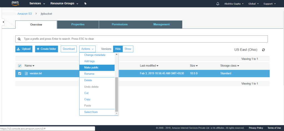Focus the prefix search input field
This screenshot has height=131, width=284.
(141, 39)
